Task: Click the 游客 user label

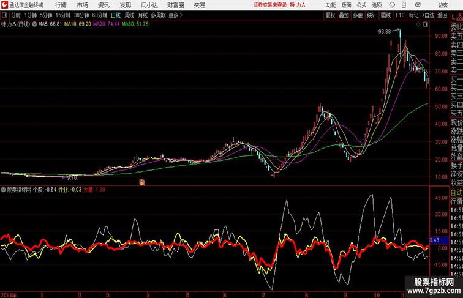Action: [x=443, y=5]
